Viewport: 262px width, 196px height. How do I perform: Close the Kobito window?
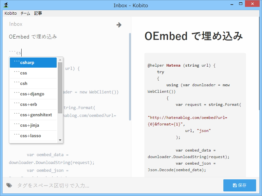253,4
